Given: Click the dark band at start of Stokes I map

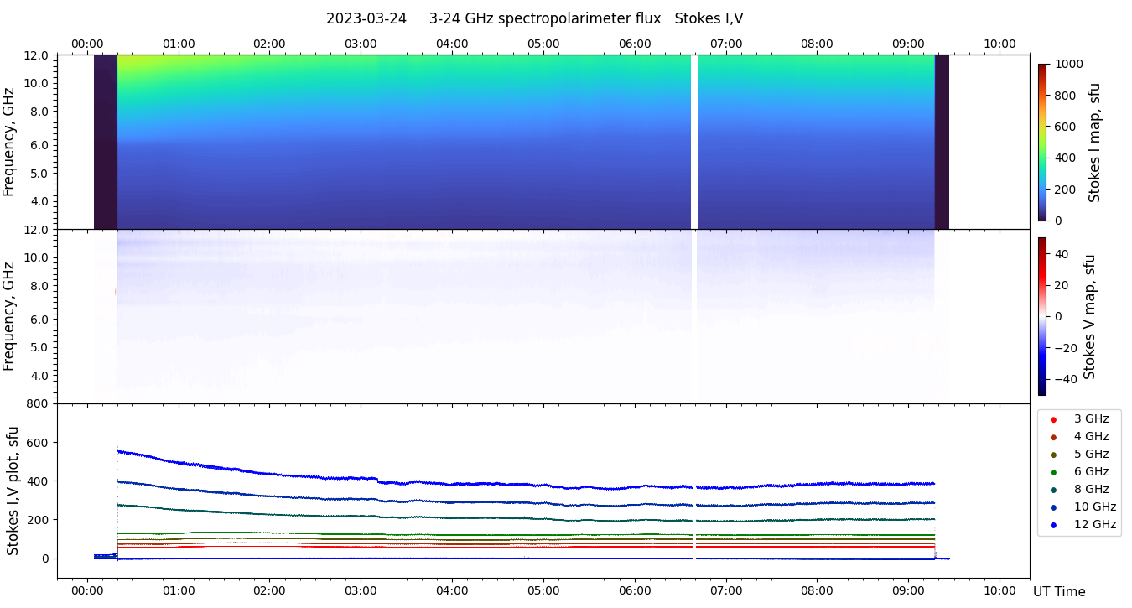Looking at the screenshot, I should [105, 142].
